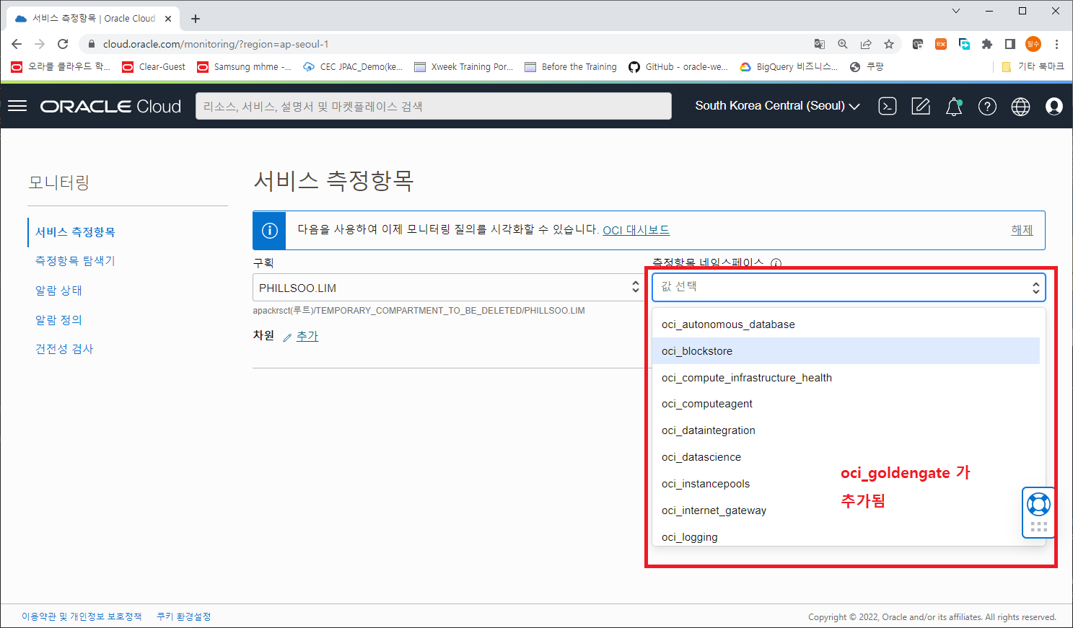Reload the page with refresh icon
The image size is (1073, 628).
63,44
